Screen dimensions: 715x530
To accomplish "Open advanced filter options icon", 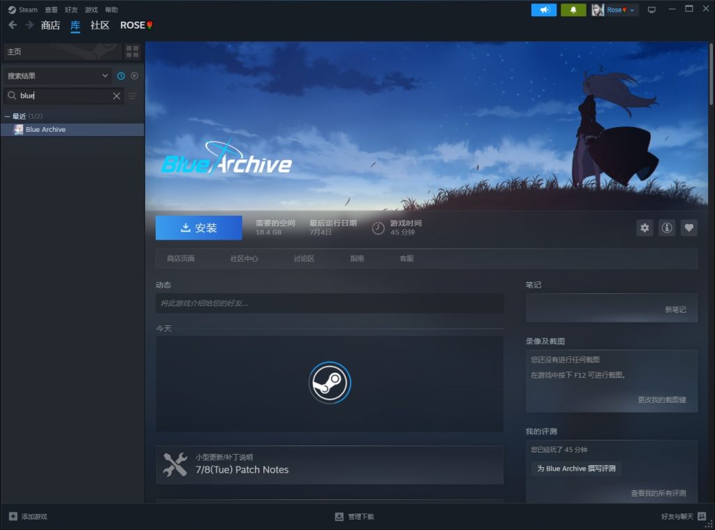I will tap(132, 96).
